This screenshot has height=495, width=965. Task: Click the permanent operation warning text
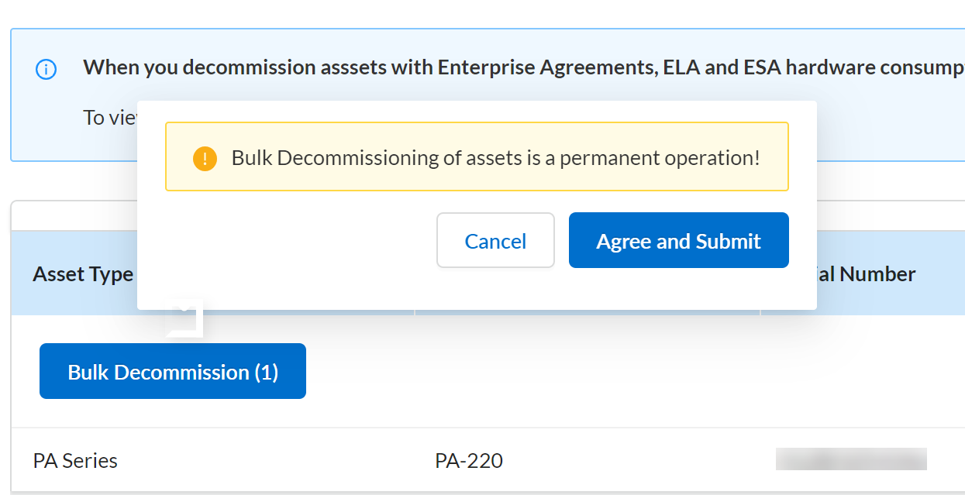click(x=495, y=158)
